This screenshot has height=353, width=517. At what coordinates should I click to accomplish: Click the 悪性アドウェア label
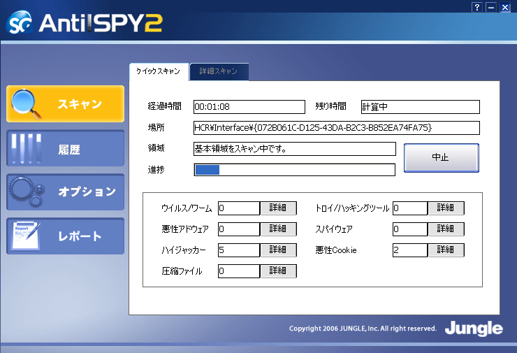pyautogui.click(x=185, y=229)
